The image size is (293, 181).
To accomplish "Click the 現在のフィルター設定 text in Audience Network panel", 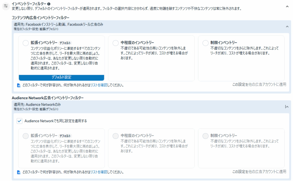I will 36,109.
